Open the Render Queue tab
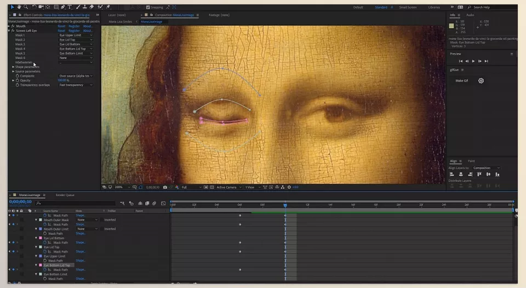The width and height of the screenshot is (526, 288). [x=65, y=195]
